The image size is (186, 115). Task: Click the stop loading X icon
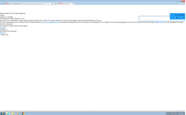(x=59, y=4)
